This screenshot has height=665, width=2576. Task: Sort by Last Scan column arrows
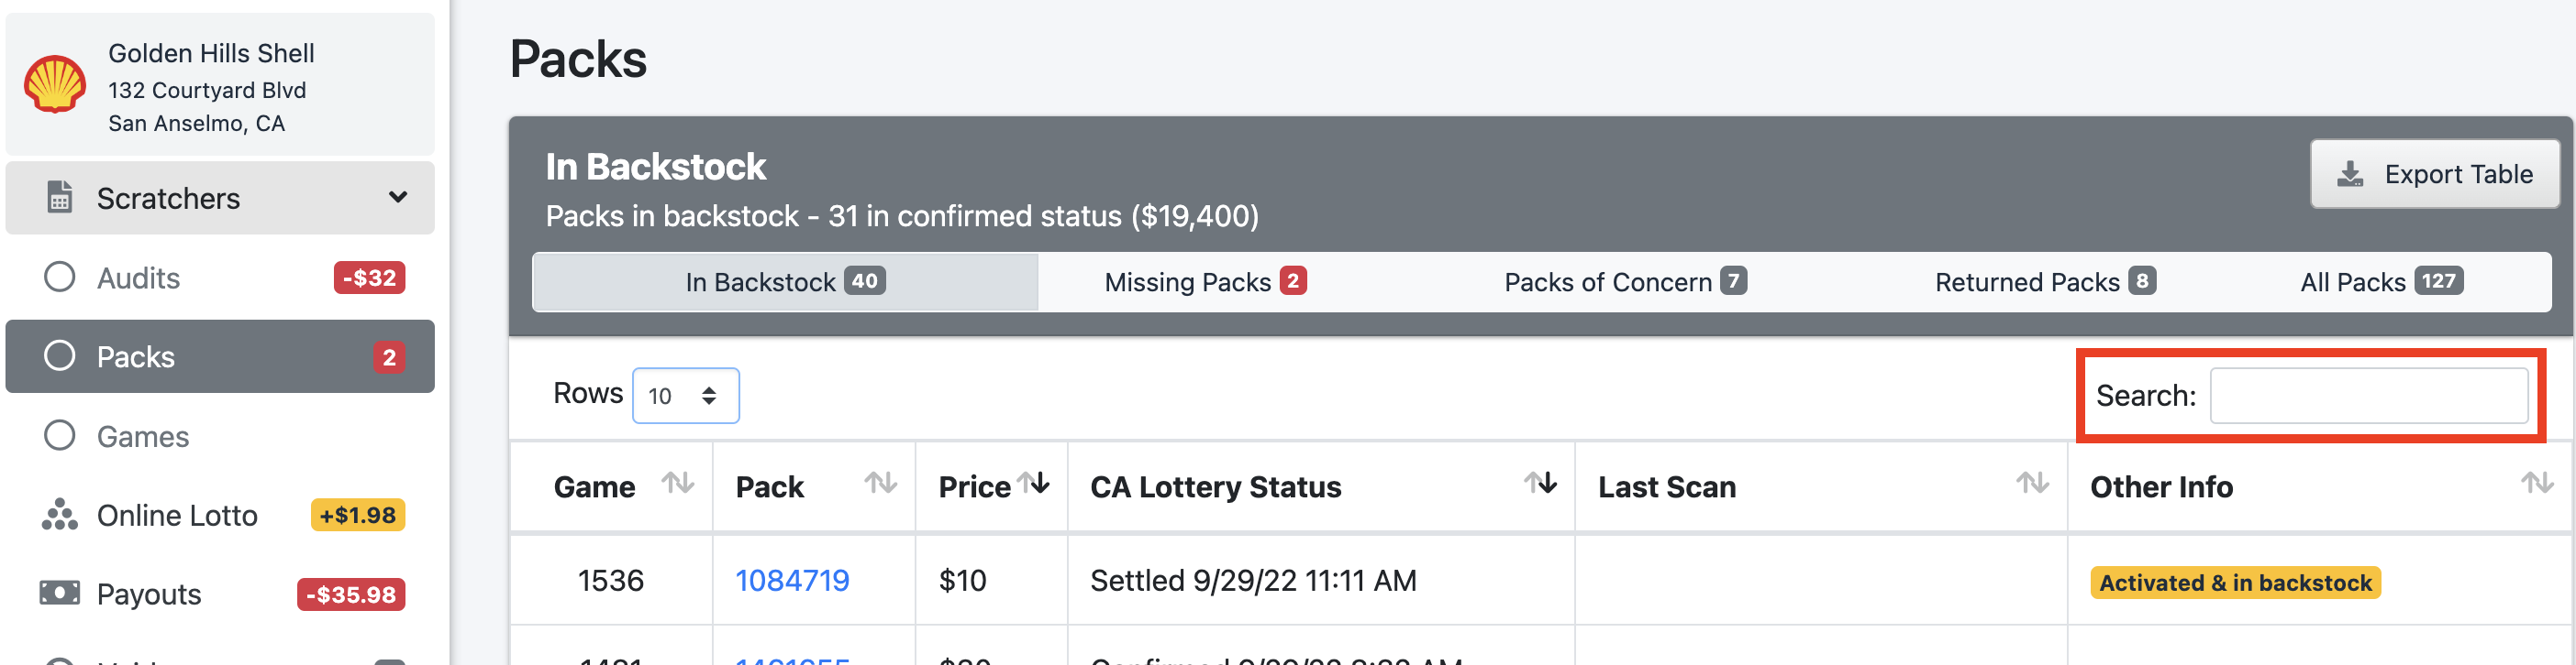coord(2033,485)
